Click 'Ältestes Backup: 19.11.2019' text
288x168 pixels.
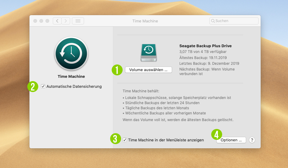(203, 58)
